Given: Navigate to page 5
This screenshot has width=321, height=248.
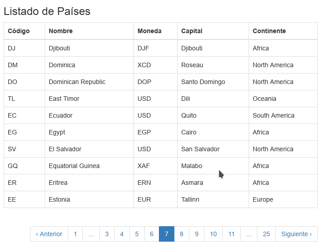Looking at the screenshot, I should point(137,234).
